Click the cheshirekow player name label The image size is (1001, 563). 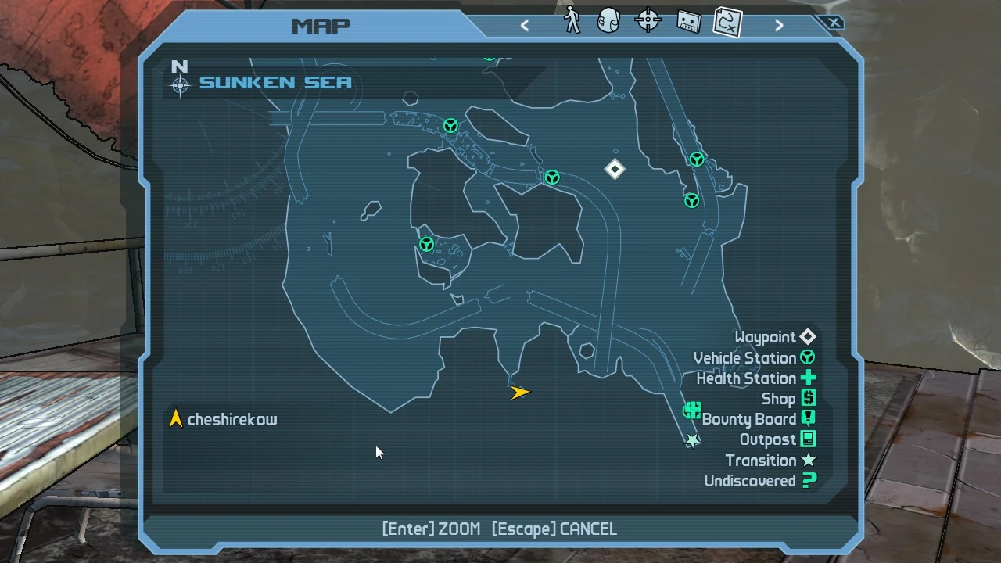[x=232, y=420]
